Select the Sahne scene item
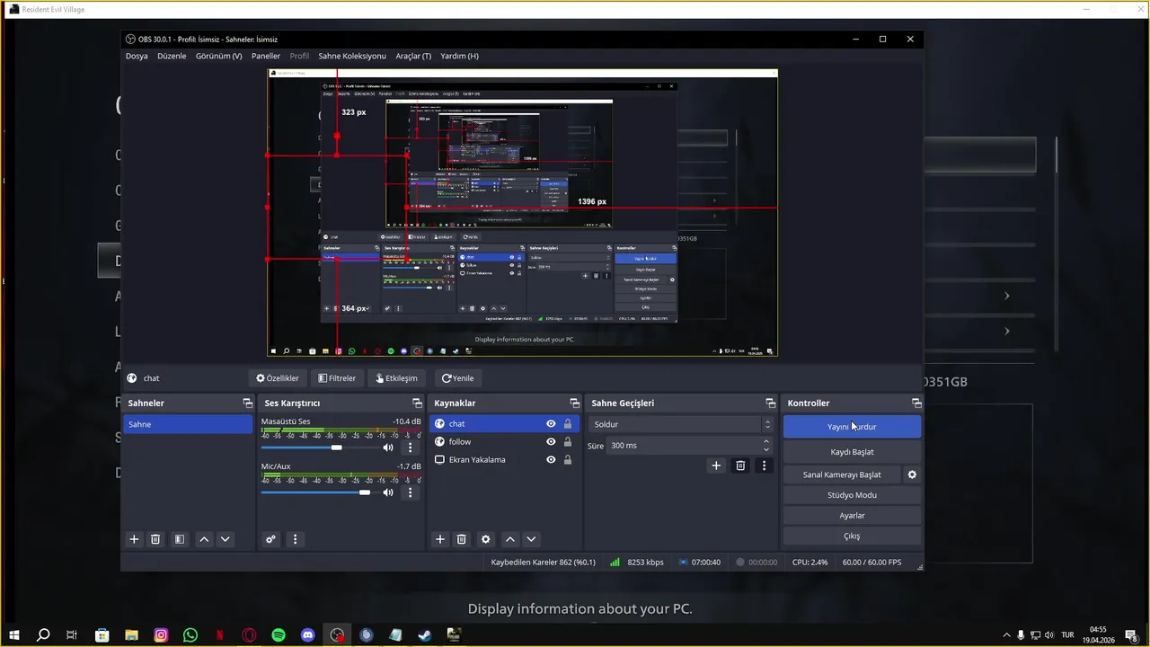This screenshot has height=647, width=1150. [188, 424]
